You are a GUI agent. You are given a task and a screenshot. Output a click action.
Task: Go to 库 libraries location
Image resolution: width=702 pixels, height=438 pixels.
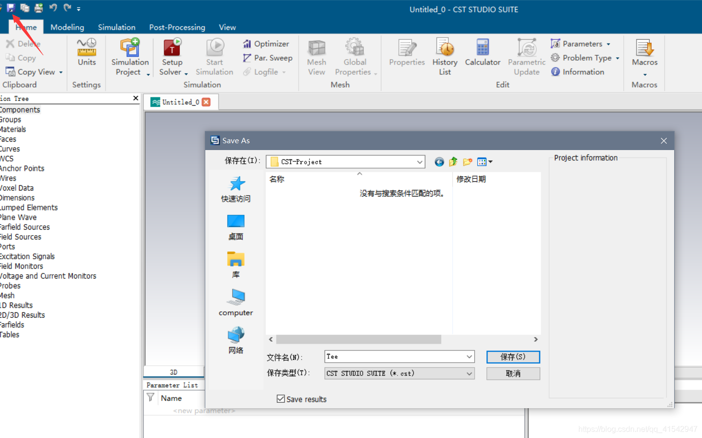pos(236,265)
